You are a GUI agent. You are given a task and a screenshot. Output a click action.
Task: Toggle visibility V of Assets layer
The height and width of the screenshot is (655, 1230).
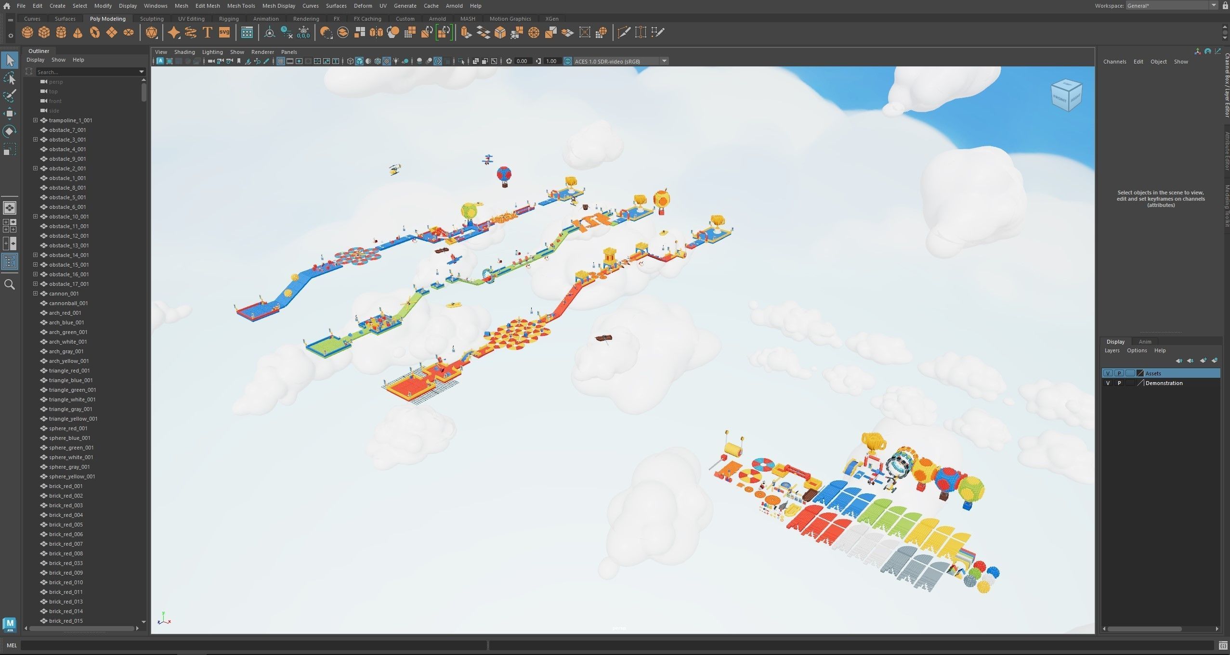pyautogui.click(x=1108, y=373)
